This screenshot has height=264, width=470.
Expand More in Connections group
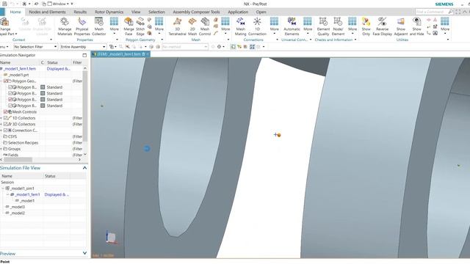click(x=274, y=26)
